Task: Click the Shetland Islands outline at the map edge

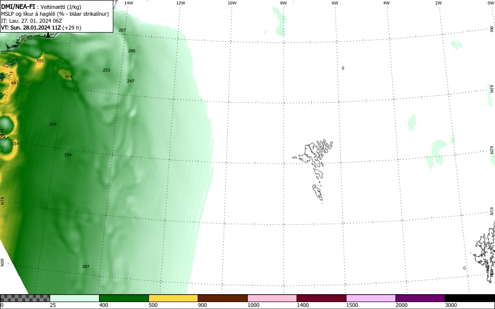Action: click(x=485, y=252)
